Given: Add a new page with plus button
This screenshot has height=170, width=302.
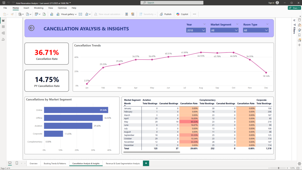Looking at the screenshot, I should pos(146,163).
